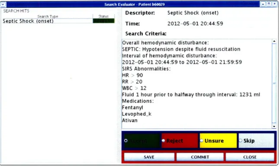The width and height of the screenshot is (280, 166).
Task: Click the COMMIT button
Action: pos(200,157)
